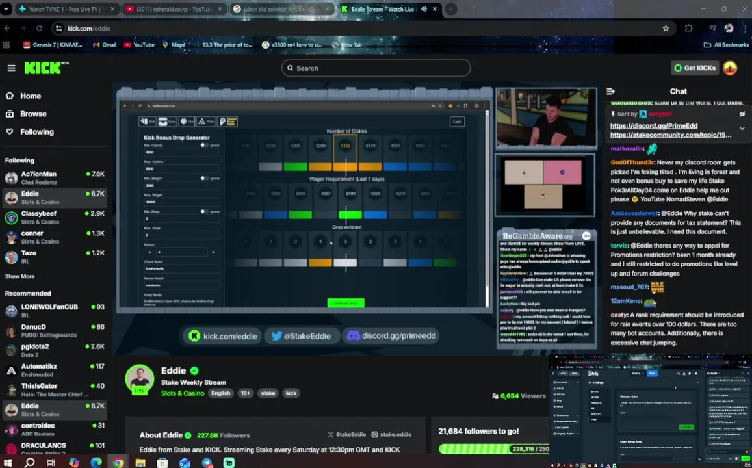The height and width of the screenshot is (468, 752).
Task: Click GodOfThund3r username in chat
Action: point(632,162)
